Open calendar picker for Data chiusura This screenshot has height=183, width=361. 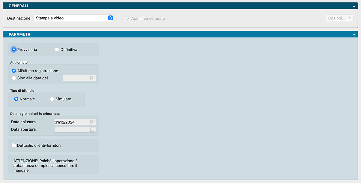pos(93,122)
